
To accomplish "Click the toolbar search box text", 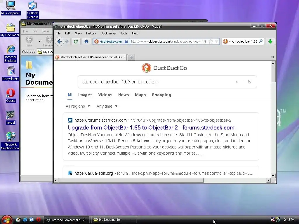I will point(245,41).
